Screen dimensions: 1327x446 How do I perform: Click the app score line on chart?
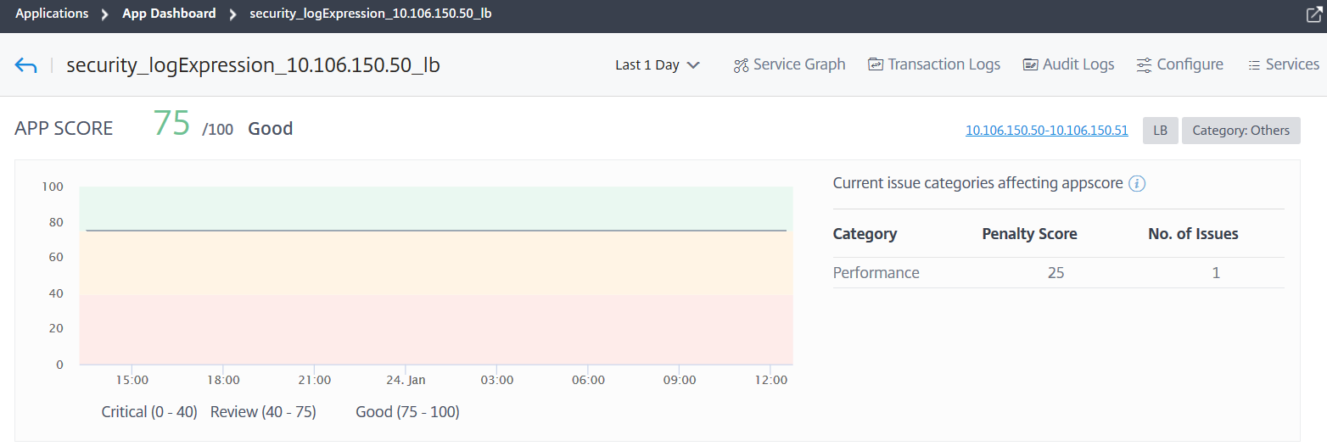[436, 230]
